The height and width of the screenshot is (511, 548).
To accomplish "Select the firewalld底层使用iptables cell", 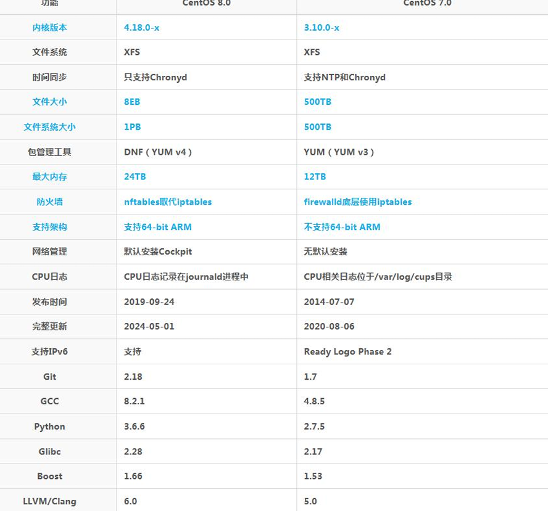I will coord(358,202).
